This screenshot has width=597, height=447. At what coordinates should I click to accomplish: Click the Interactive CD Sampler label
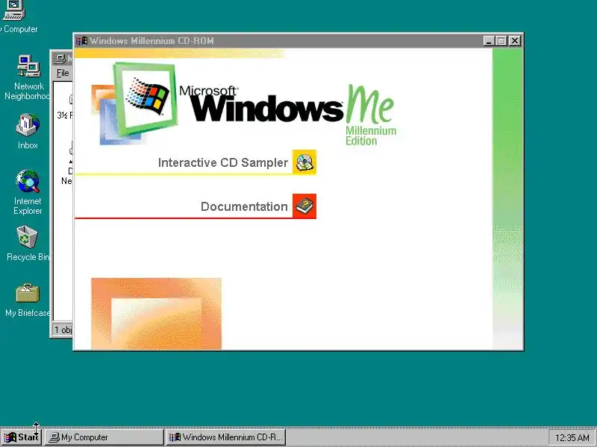(x=222, y=162)
